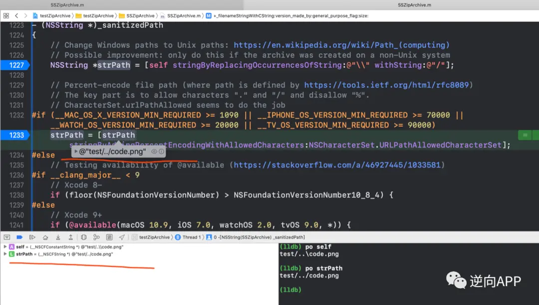Go forward in editor history
This screenshot has width=539, height=305.
point(25,15)
